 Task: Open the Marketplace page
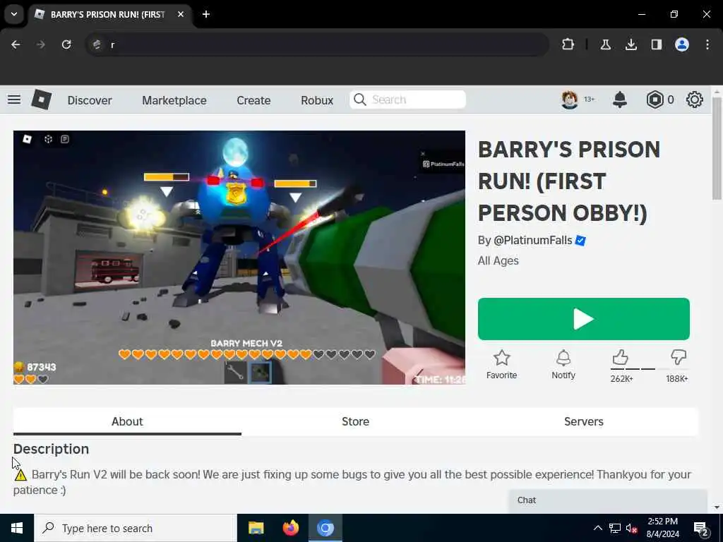(174, 100)
